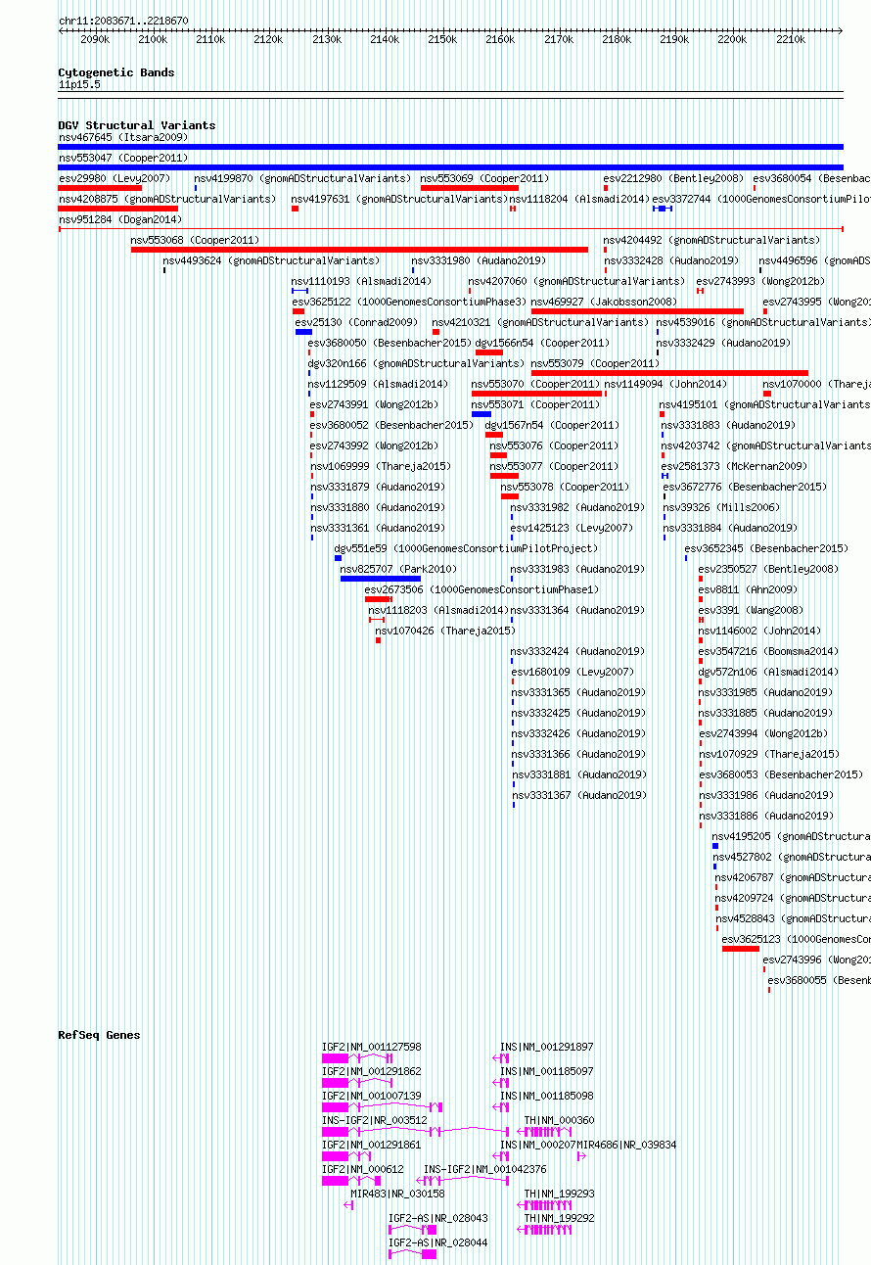The image size is (871, 1265).
Task: Select nsv4493624 gnomAD variant label
Action: 271,260
